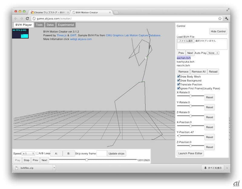242x189 pixels.
Task: Open the Auto Play dropdown
Action: (213, 53)
